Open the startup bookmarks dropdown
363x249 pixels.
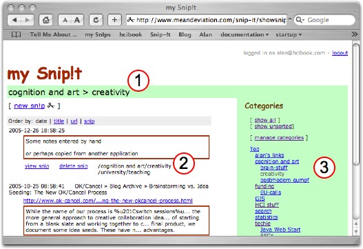click(289, 34)
